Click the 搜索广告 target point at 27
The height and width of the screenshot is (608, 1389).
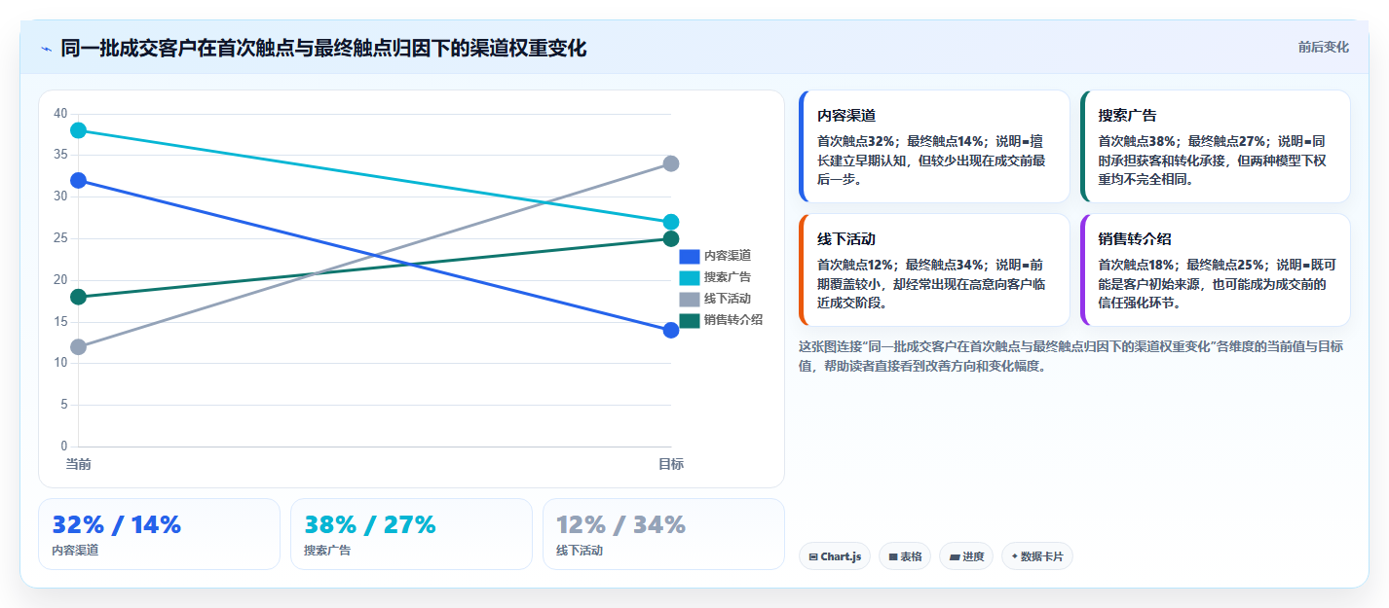pos(671,222)
